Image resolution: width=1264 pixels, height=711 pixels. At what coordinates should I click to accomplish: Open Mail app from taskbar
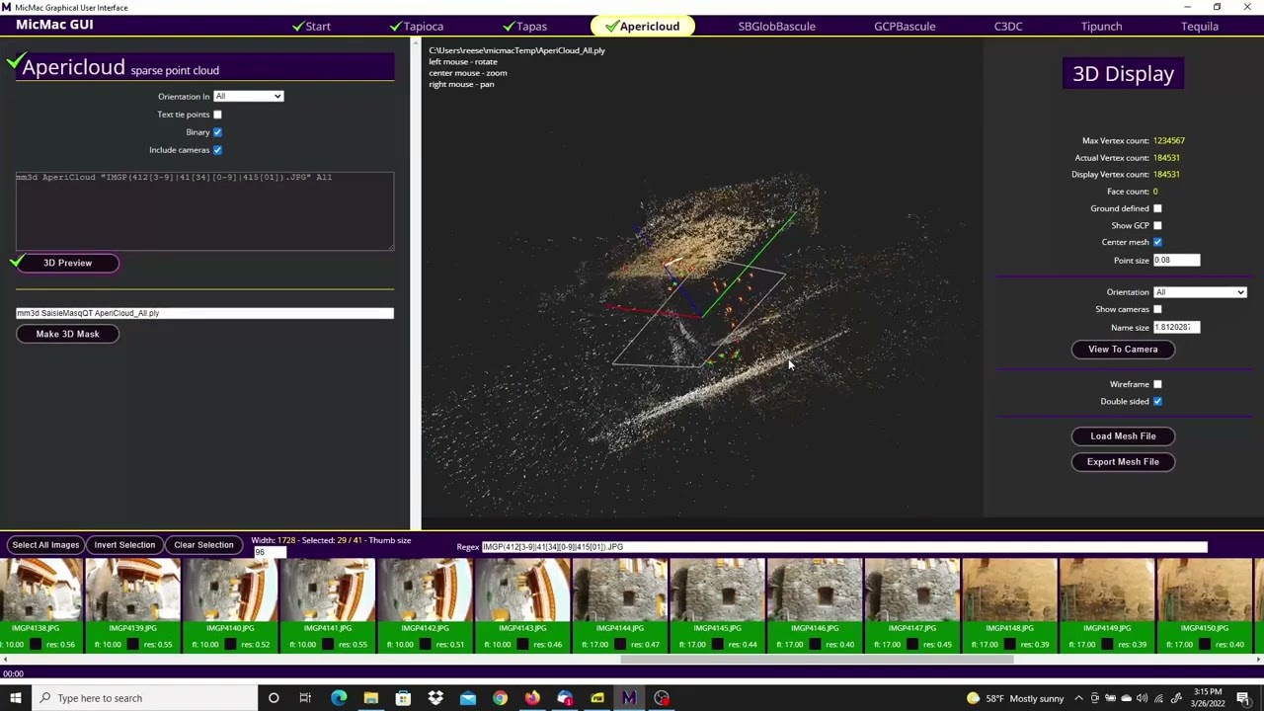468,698
